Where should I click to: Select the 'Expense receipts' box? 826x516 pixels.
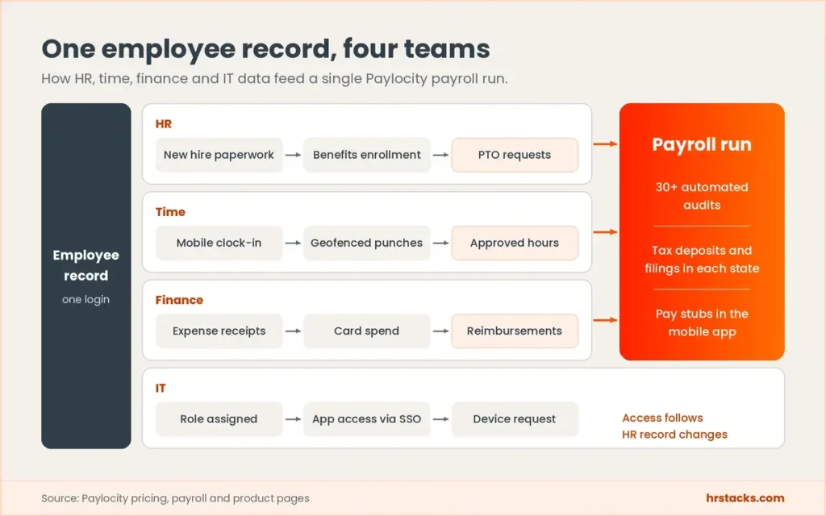pyautogui.click(x=219, y=331)
